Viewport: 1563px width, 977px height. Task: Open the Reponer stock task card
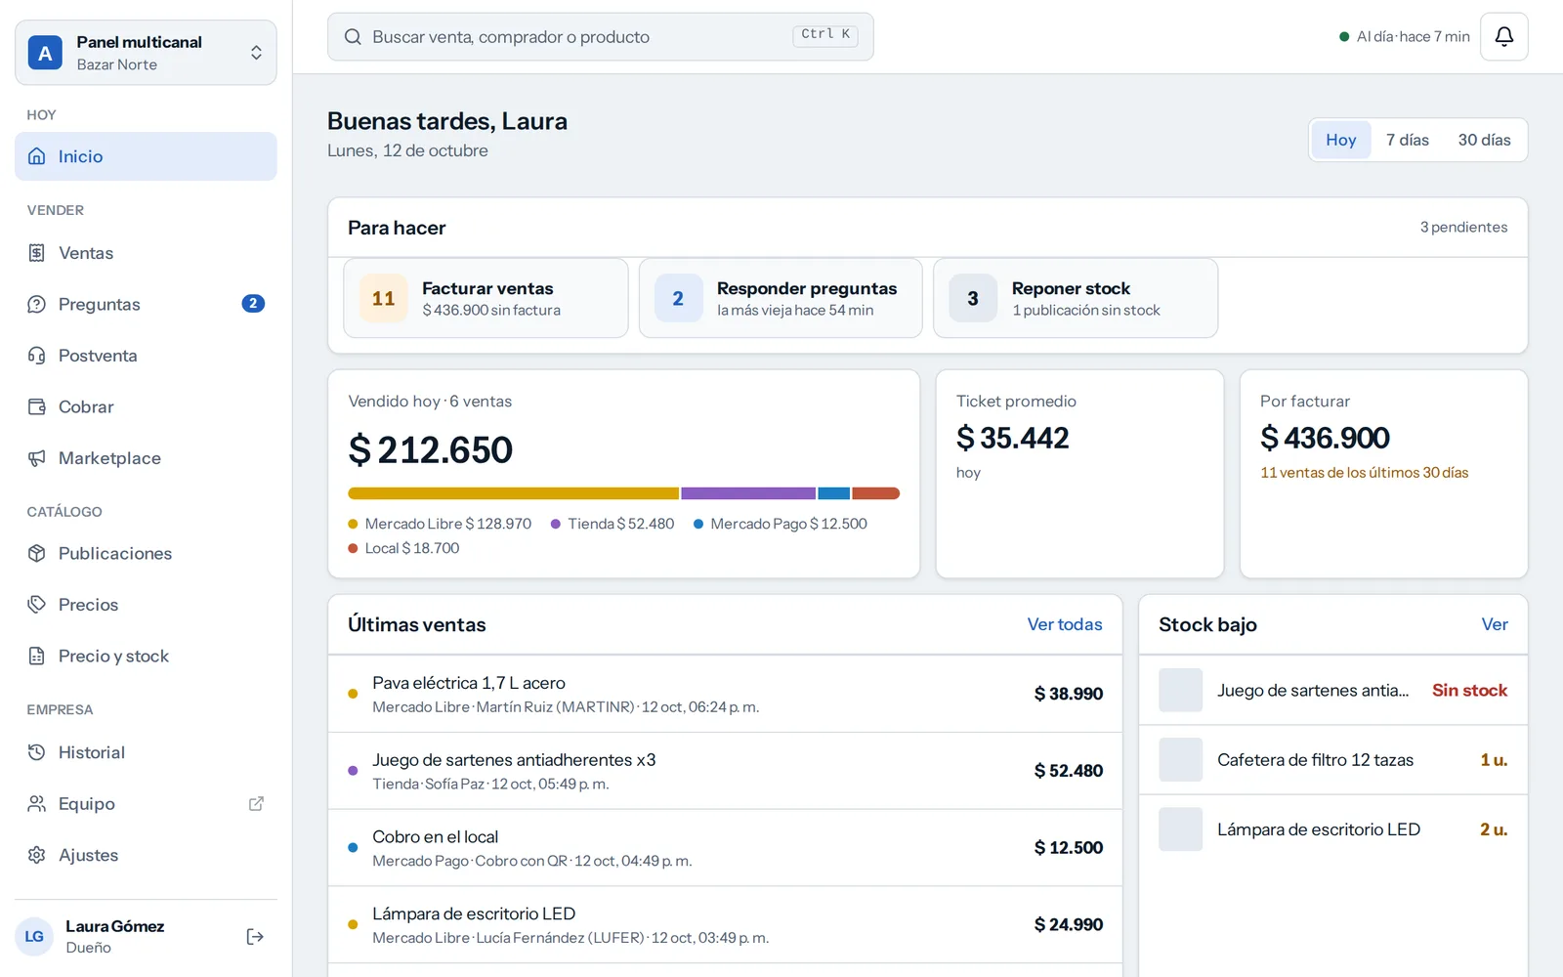1076,298
